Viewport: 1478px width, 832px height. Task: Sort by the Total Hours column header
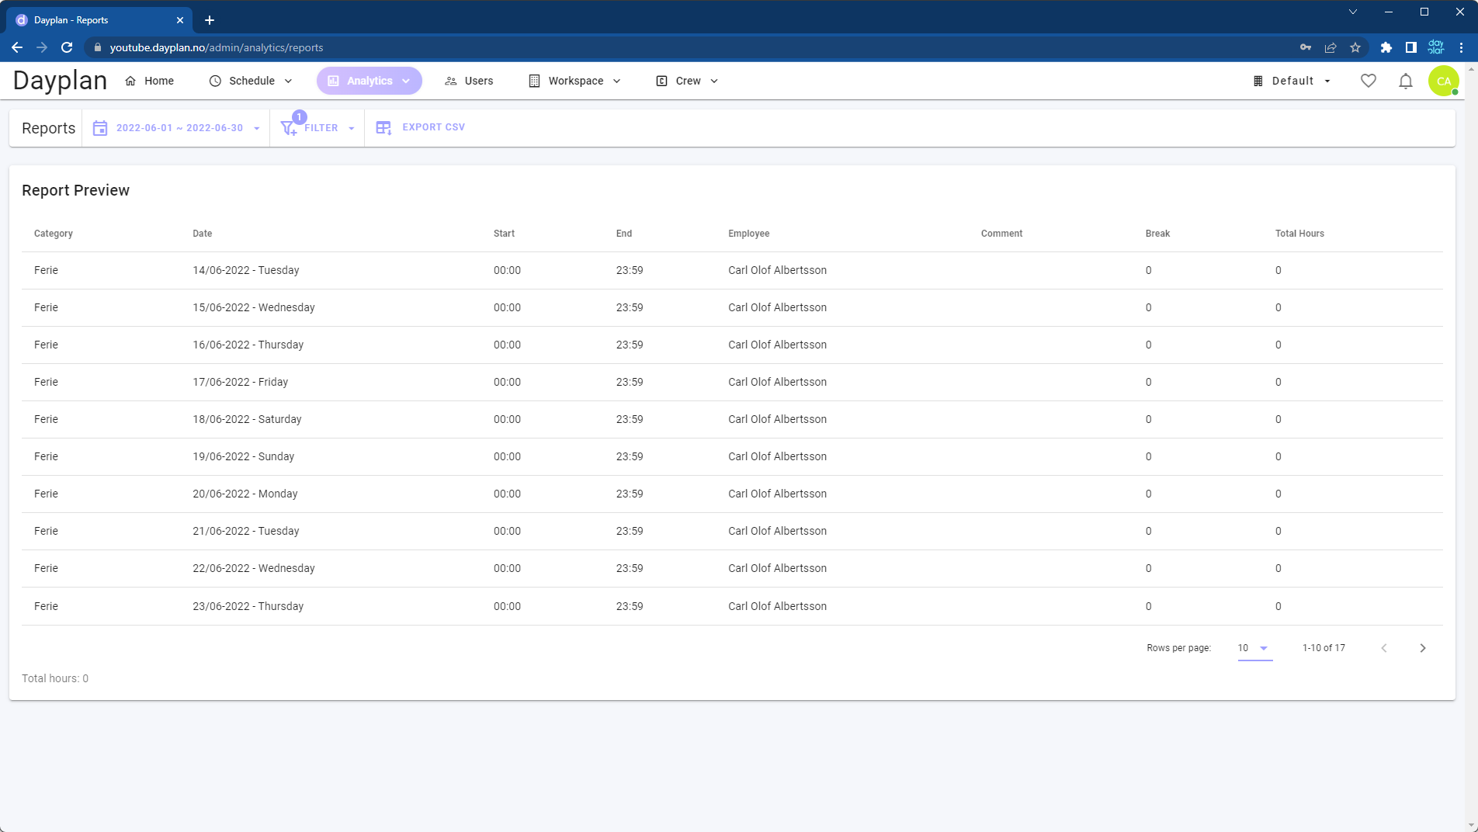click(1299, 234)
